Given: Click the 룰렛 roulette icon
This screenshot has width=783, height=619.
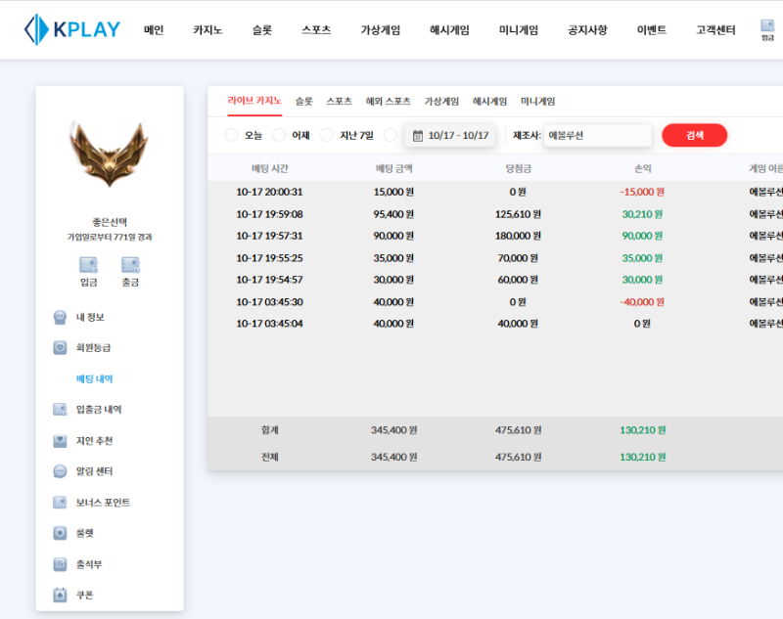Looking at the screenshot, I should coord(60,533).
